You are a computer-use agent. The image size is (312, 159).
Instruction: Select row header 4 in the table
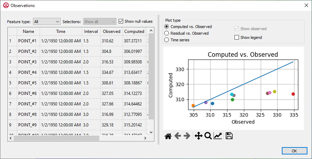(x=12, y=72)
